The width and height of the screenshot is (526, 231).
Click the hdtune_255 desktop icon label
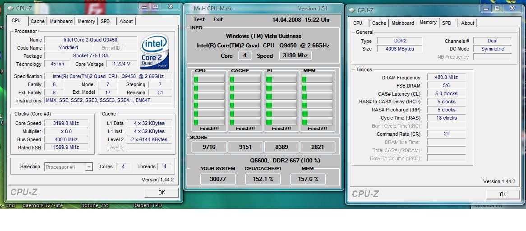point(95,205)
